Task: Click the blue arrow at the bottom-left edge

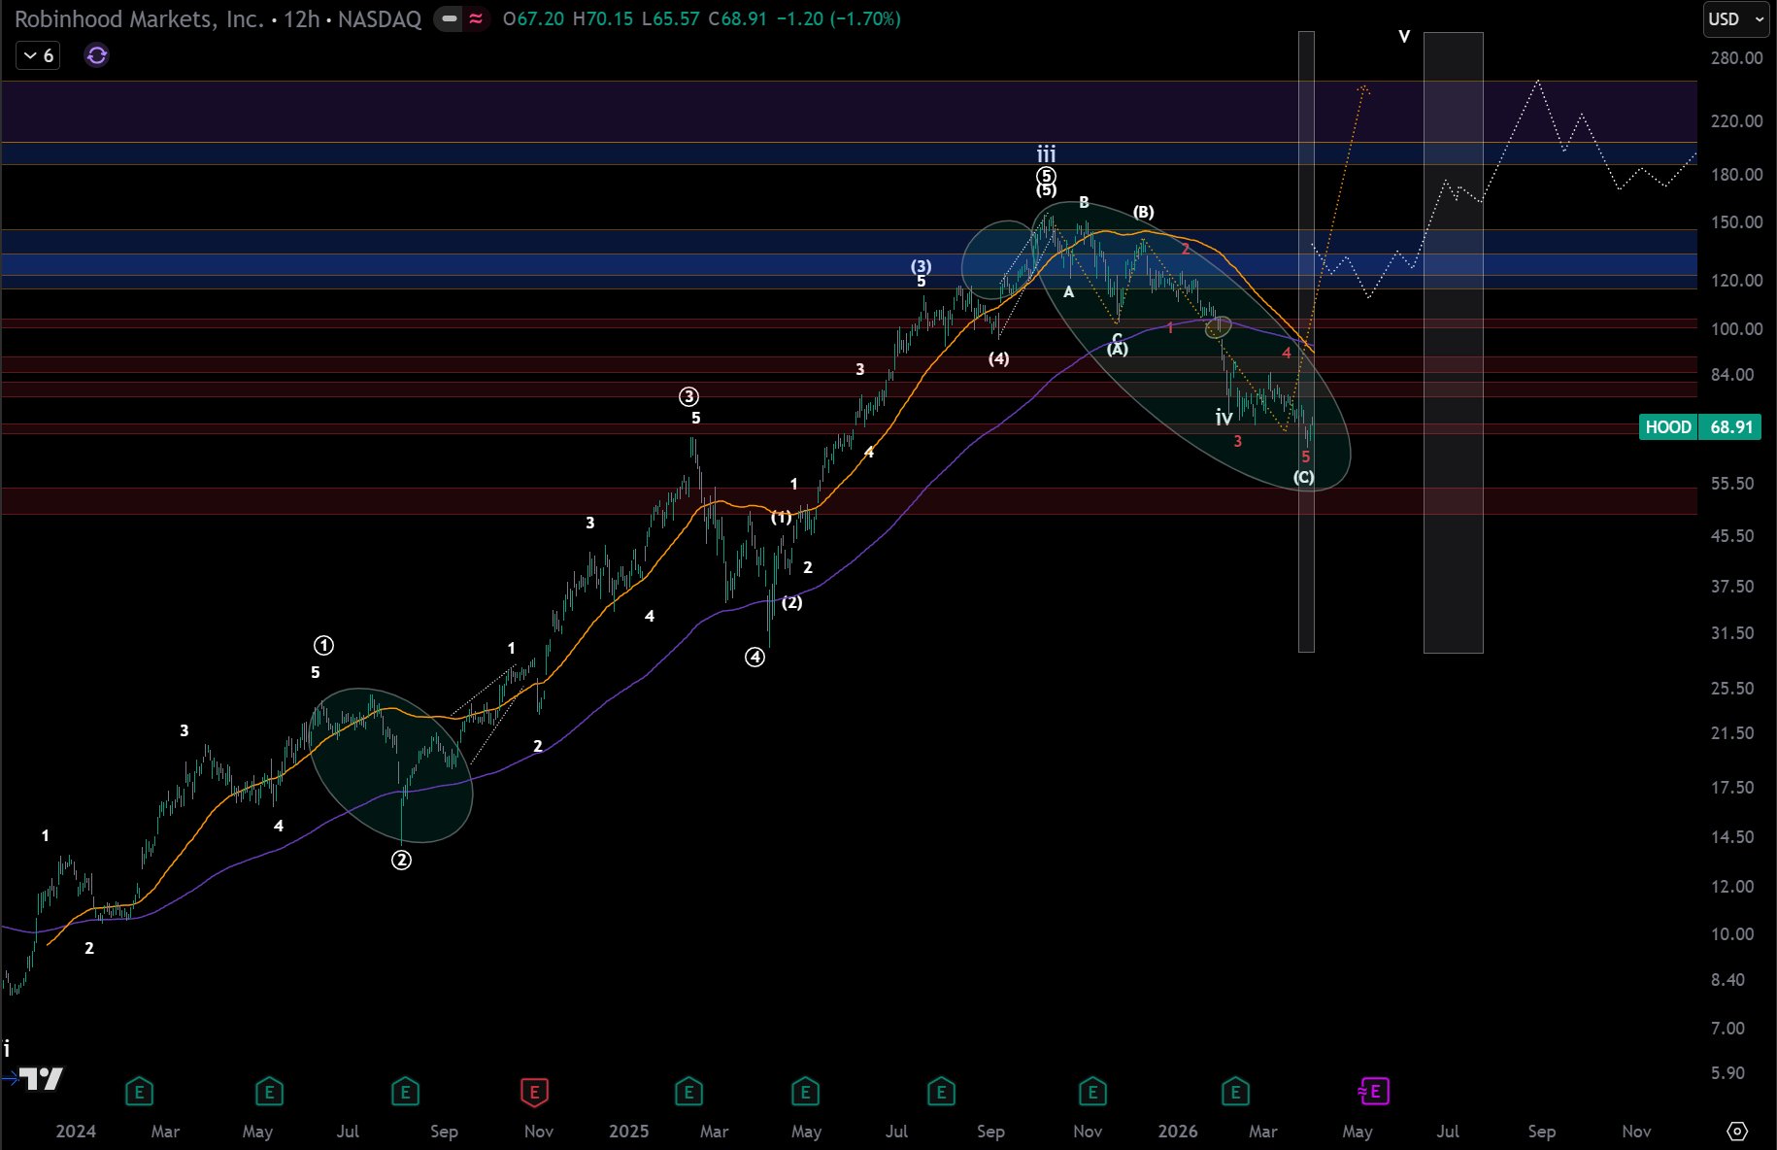Action: [x=10, y=1078]
